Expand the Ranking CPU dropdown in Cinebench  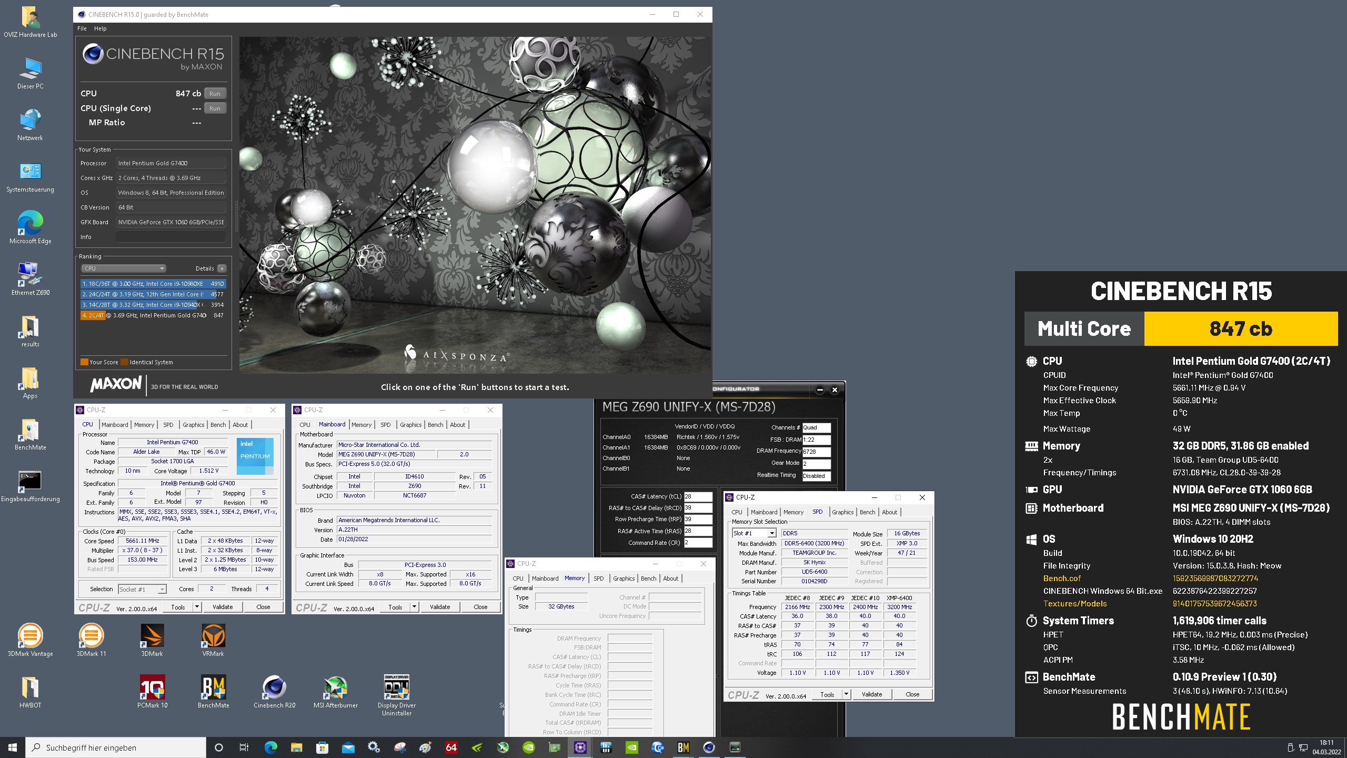click(x=124, y=268)
